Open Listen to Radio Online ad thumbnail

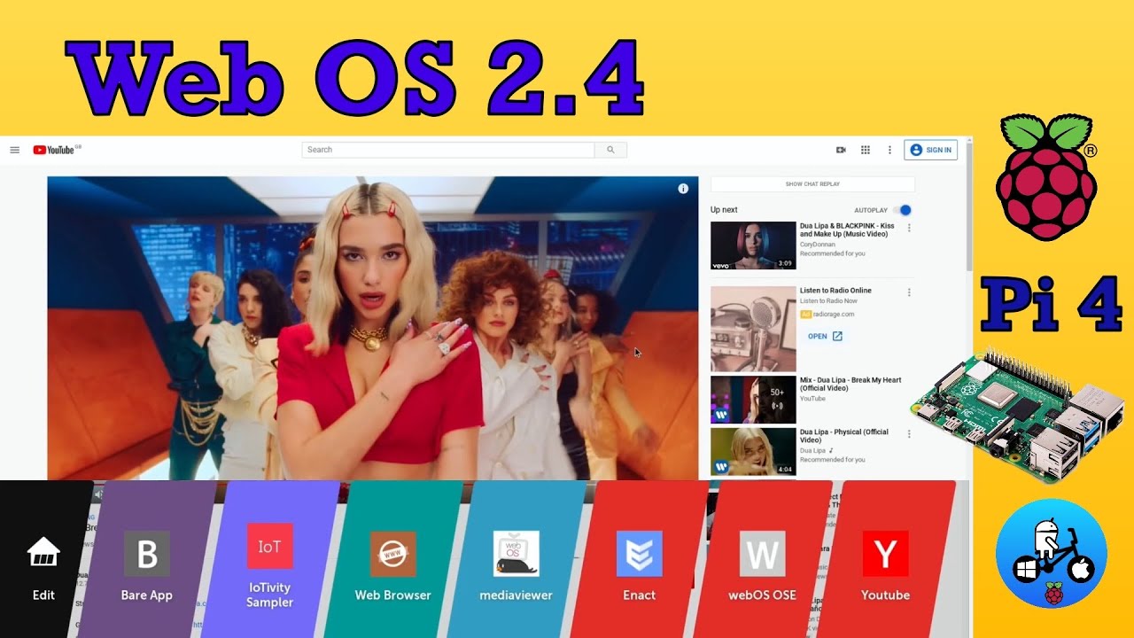click(x=753, y=329)
